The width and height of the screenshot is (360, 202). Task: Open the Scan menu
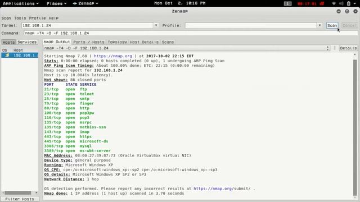(6, 18)
